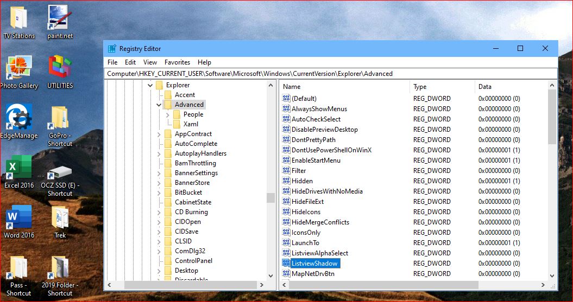Screen dimensions: 573x302
Task: Click the registry path address bar
Action: pos(331,74)
